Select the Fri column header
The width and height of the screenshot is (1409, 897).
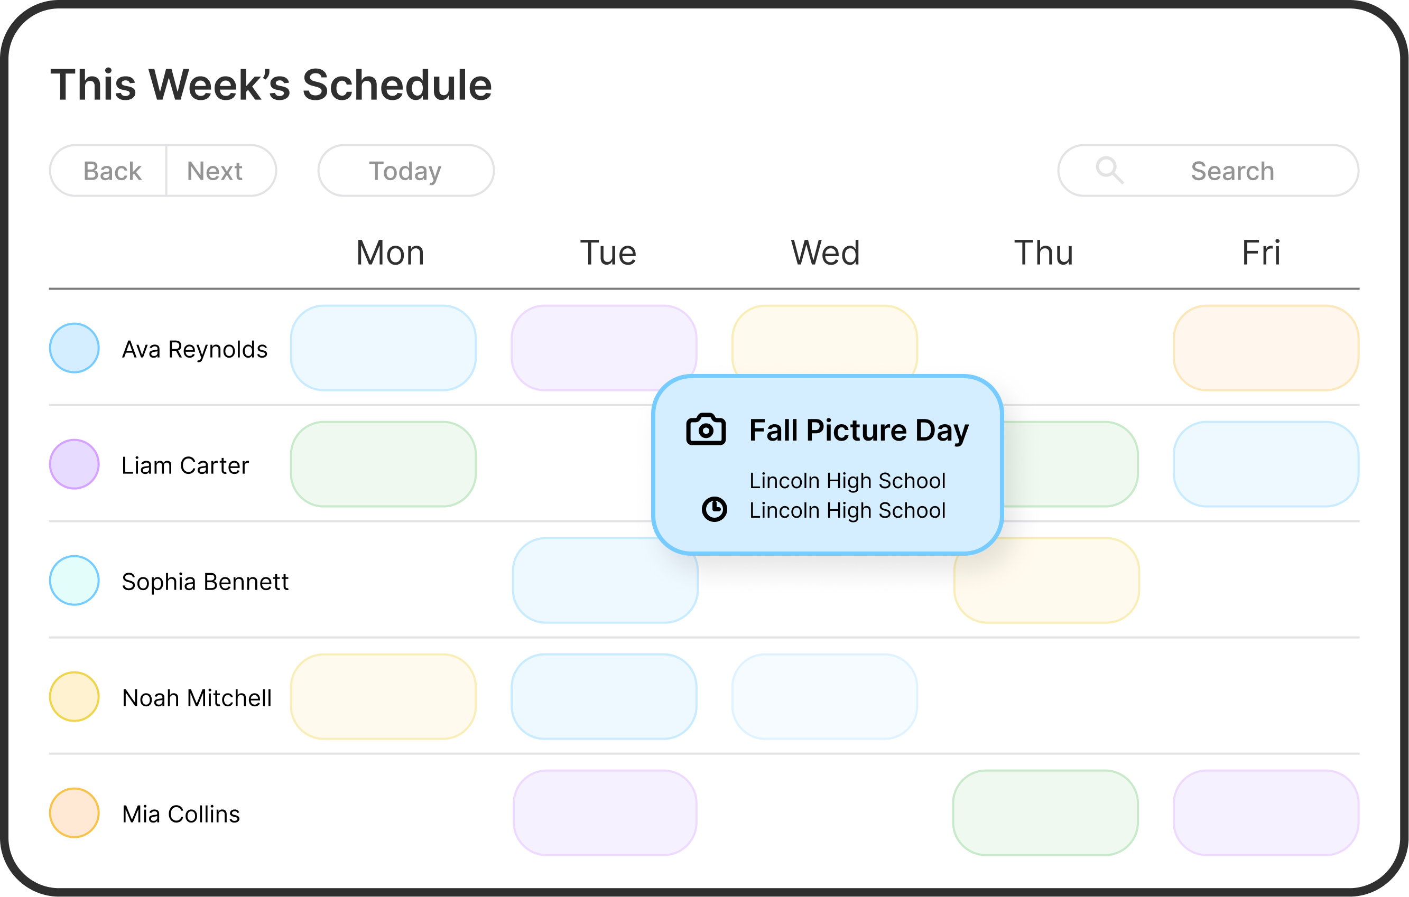click(x=1261, y=253)
